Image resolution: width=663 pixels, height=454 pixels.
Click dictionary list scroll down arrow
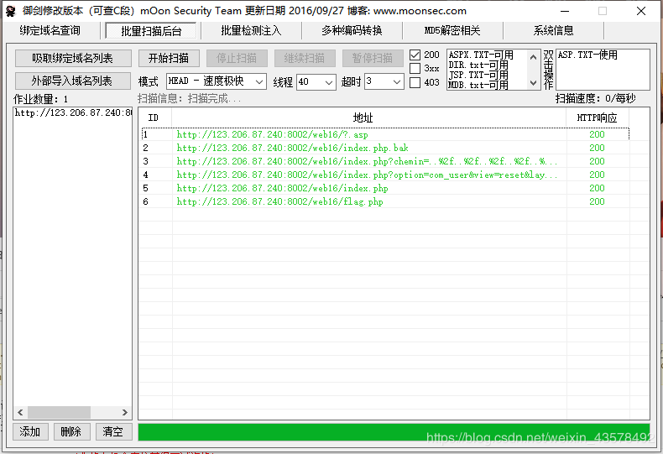click(533, 83)
